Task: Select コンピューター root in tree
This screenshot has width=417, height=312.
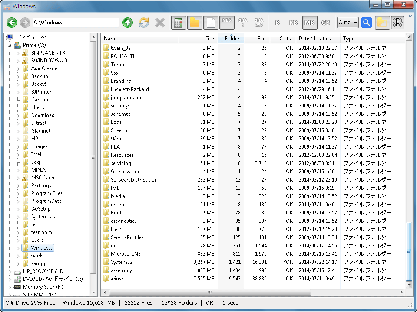Action: coord(33,37)
